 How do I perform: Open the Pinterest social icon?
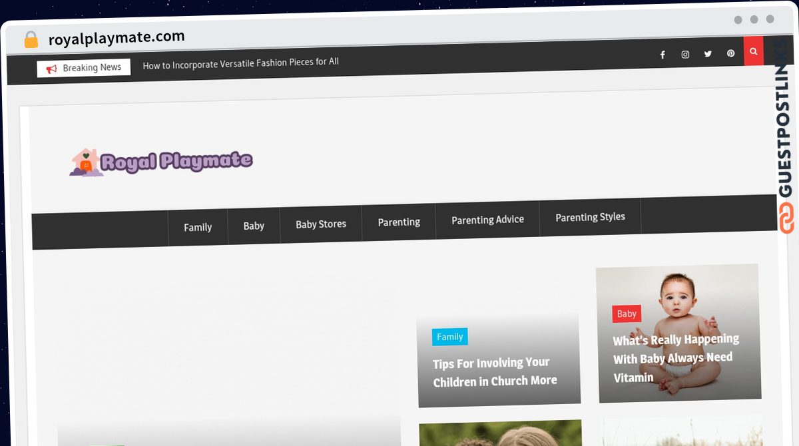pyautogui.click(x=730, y=53)
